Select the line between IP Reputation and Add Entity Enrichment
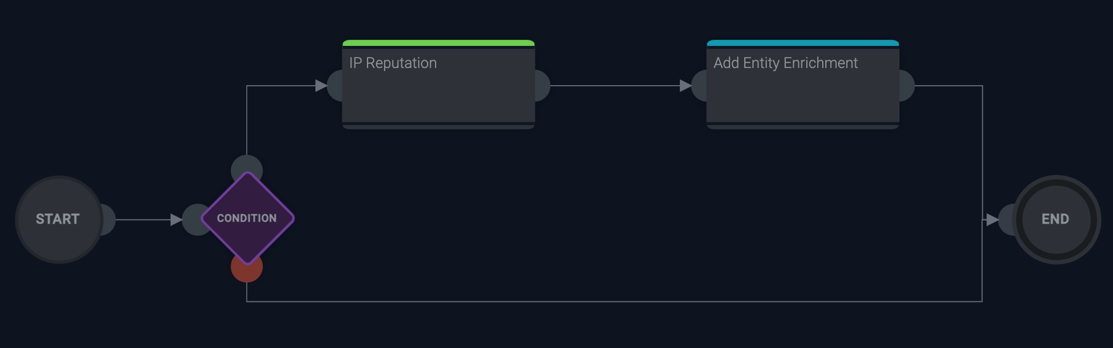 coord(614,86)
